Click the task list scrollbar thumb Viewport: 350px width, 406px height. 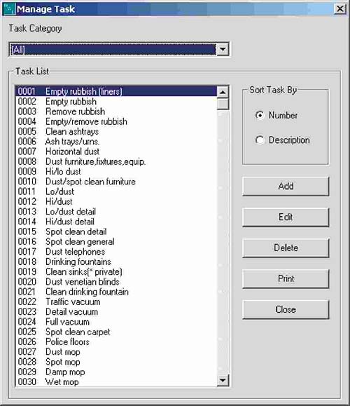(x=223, y=104)
